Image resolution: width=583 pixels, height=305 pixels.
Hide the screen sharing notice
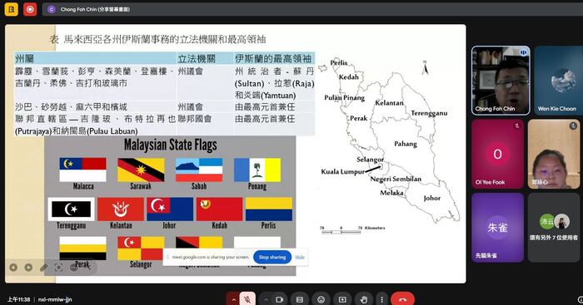[x=300, y=257]
